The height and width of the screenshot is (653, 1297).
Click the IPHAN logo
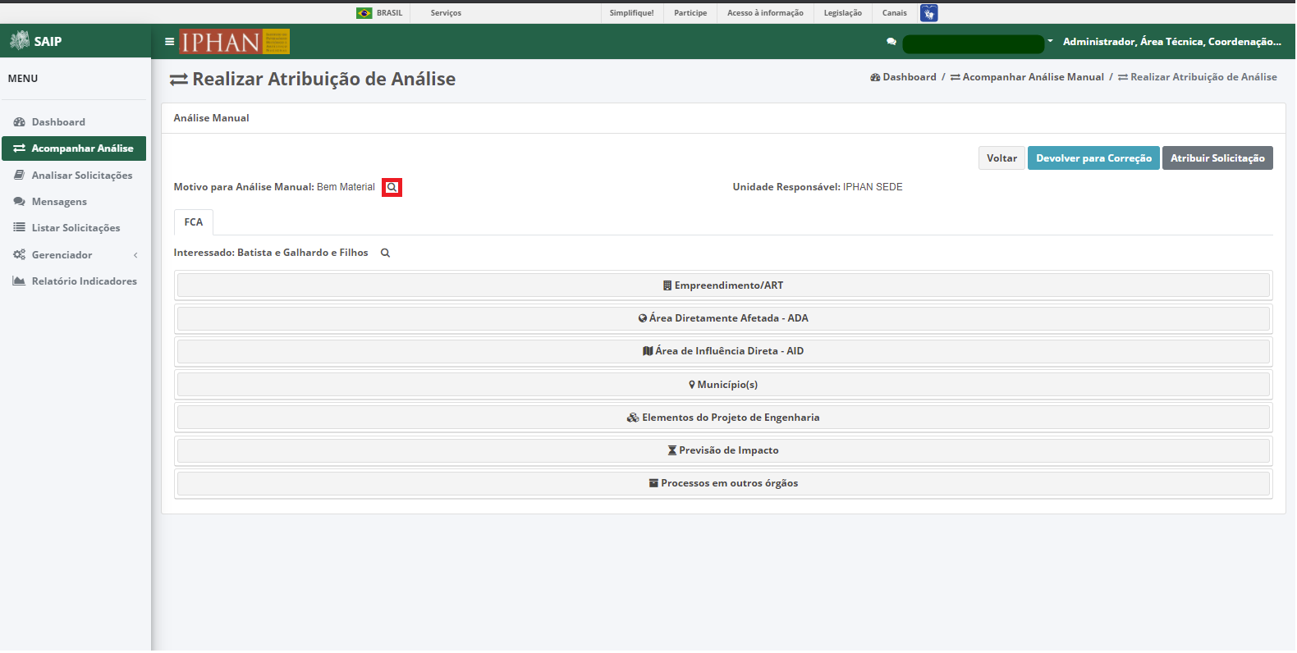[234, 42]
